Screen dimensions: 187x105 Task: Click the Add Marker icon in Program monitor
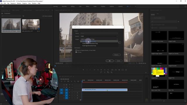83,70
